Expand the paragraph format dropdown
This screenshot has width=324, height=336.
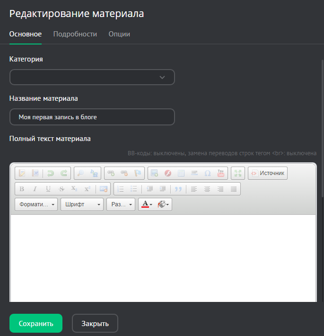(37, 204)
